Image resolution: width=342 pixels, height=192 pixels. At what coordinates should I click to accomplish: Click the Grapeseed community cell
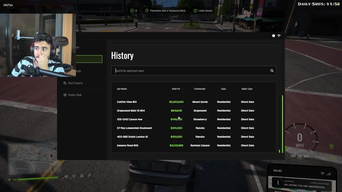click(200, 111)
